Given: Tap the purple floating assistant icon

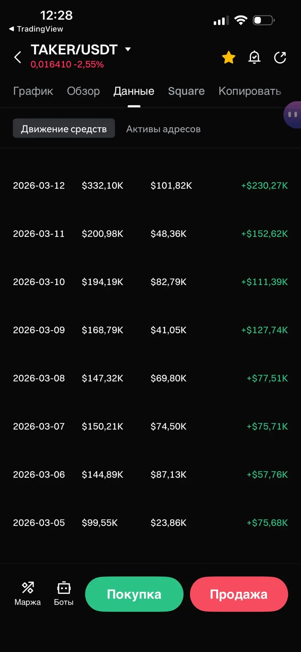Looking at the screenshot, I should pyautogui.click(x=293, y=115).
